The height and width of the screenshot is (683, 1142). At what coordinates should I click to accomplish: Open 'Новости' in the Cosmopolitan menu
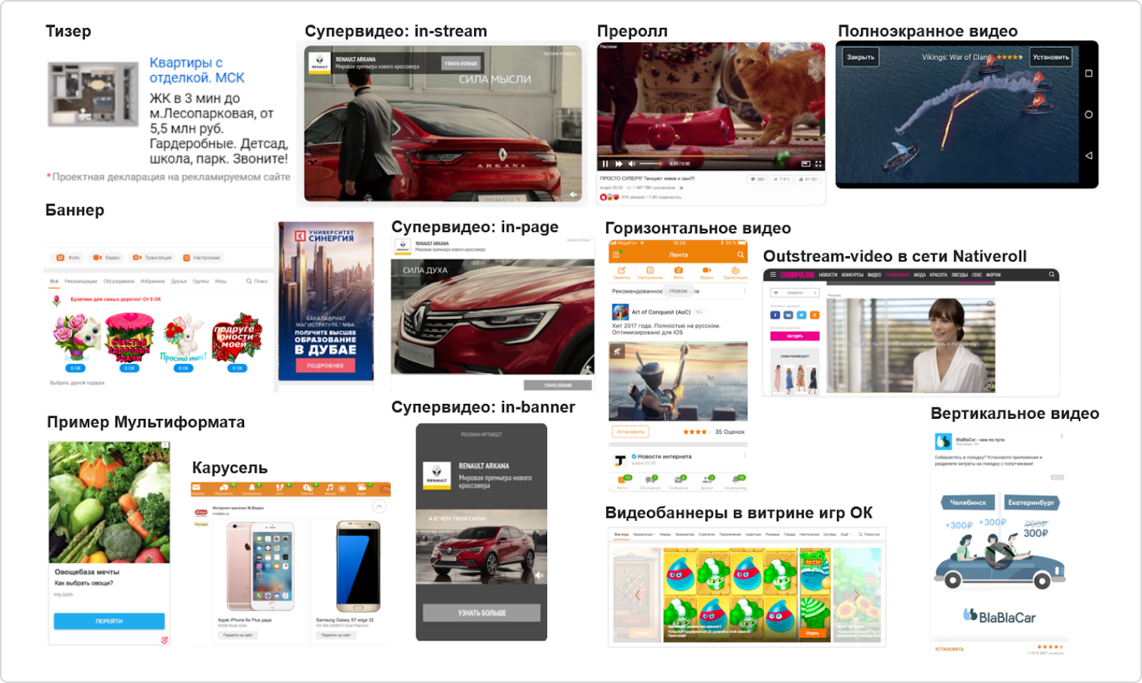pos(828,275)
